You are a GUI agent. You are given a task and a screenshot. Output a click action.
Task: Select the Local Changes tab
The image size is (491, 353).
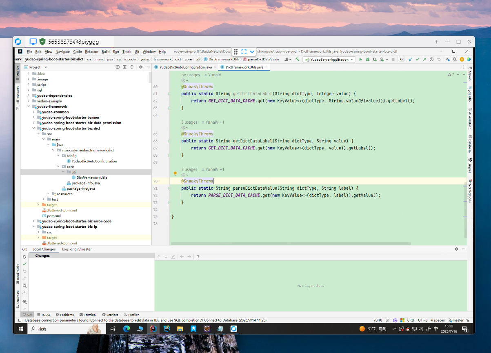pyautogui.click(x=44, y=249)
